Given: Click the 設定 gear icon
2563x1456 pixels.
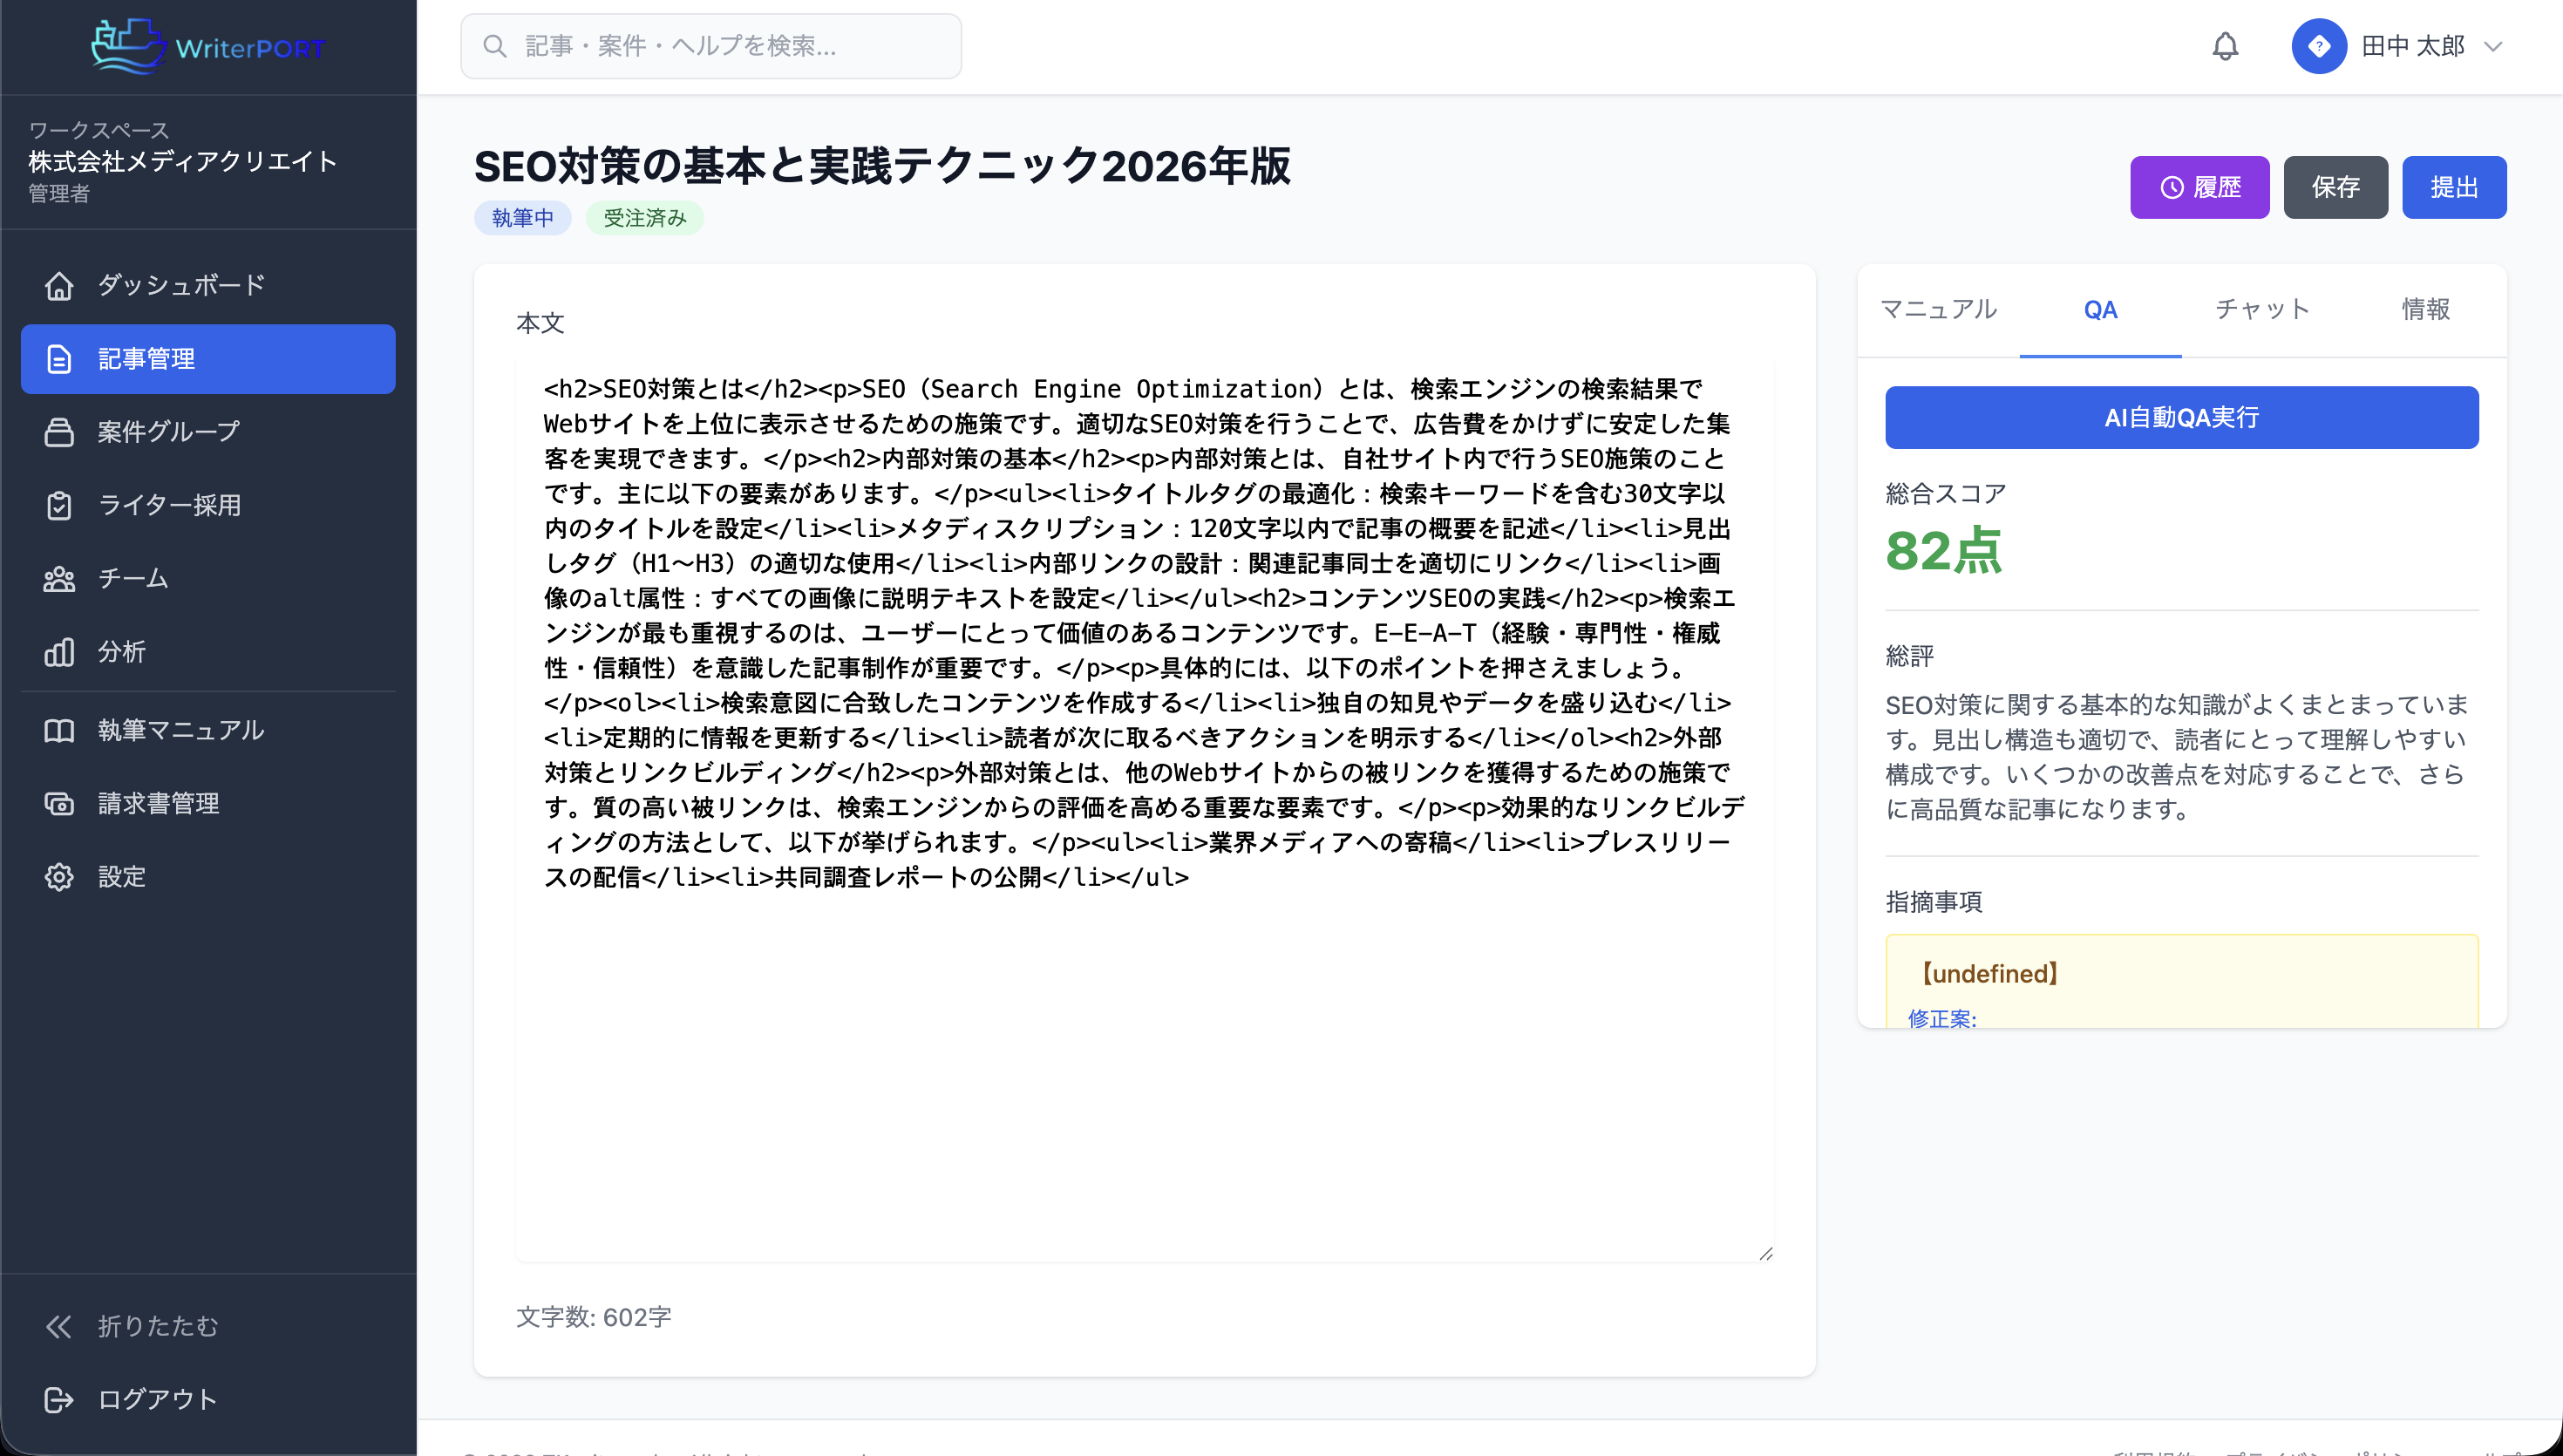Looking at the screenshot, I should tap(59, 877).
